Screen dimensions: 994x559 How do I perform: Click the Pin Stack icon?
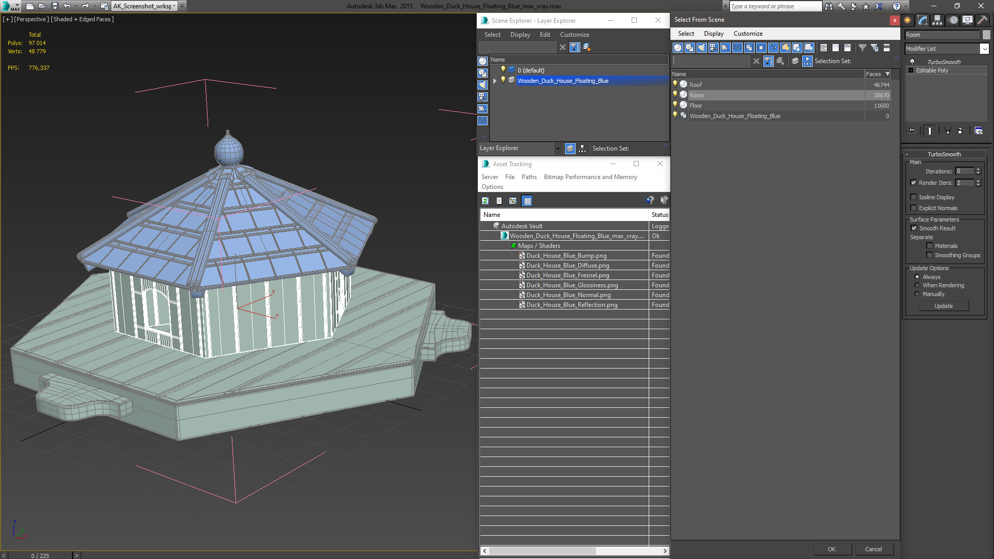click(912, 131)
